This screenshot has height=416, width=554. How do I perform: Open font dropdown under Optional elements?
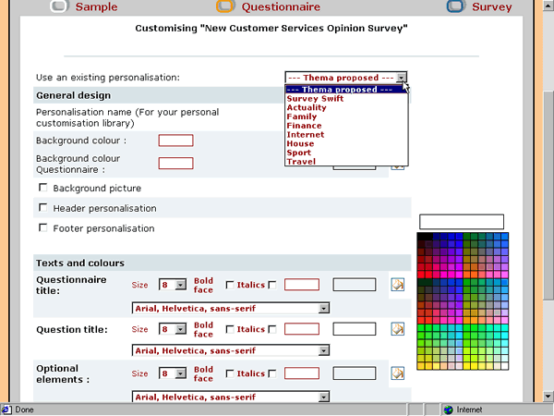point(324,398)
